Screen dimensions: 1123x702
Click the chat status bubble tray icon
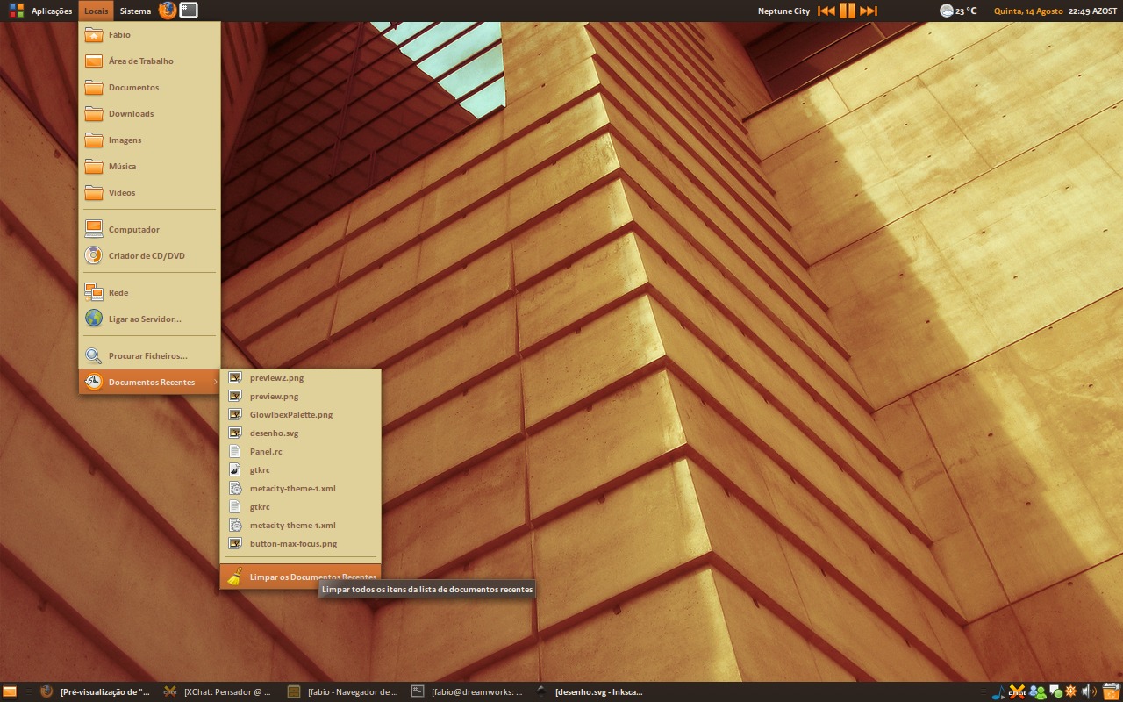(1056, 692)
